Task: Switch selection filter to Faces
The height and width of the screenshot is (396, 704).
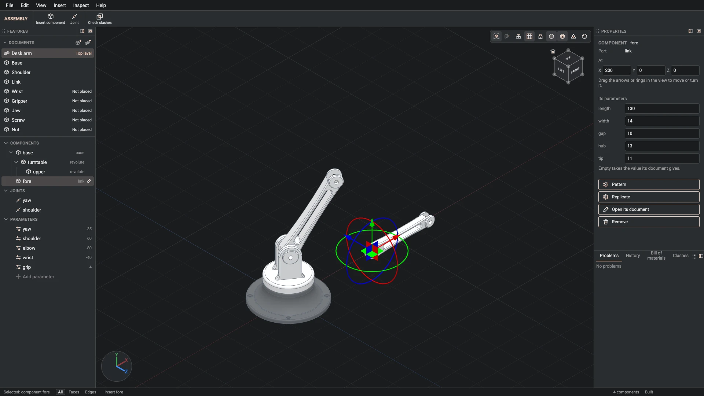Action: [74, 392]
